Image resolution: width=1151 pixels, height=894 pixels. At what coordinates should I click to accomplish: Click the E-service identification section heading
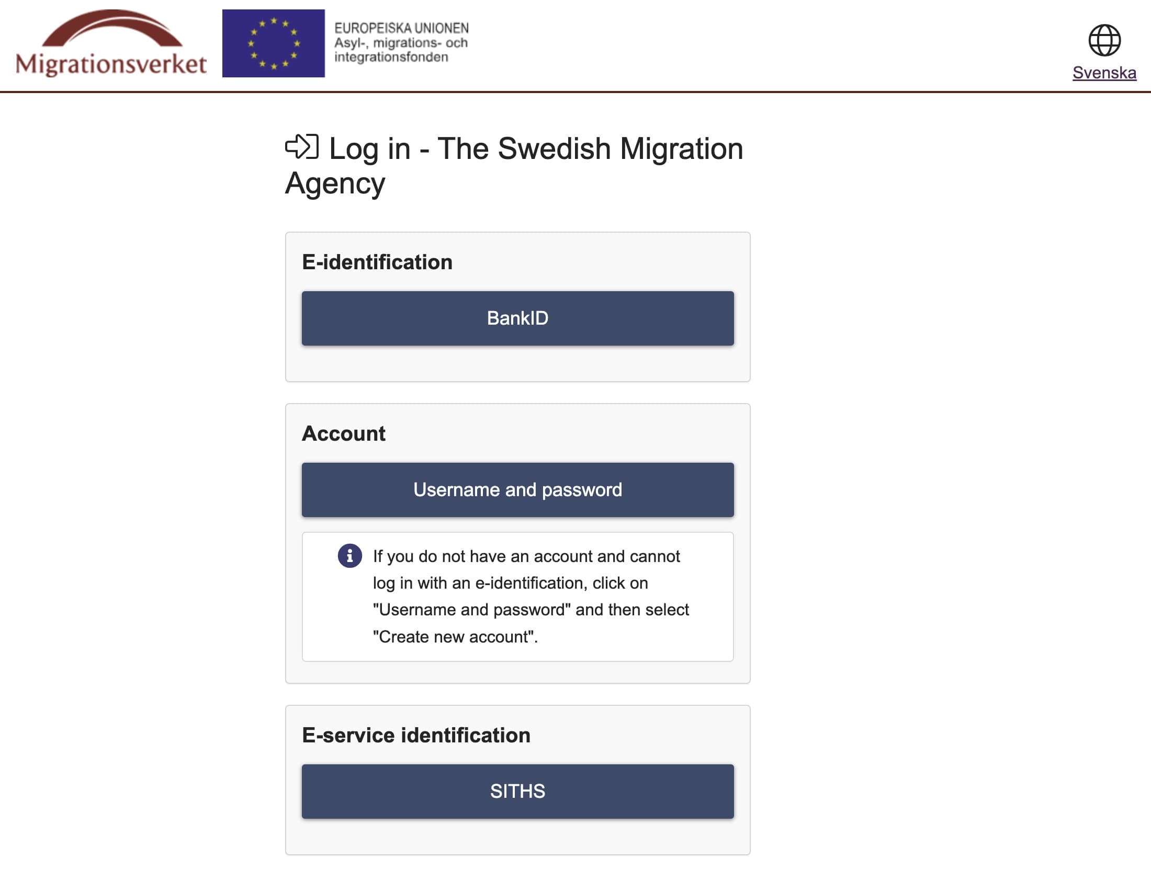[416, 735]
